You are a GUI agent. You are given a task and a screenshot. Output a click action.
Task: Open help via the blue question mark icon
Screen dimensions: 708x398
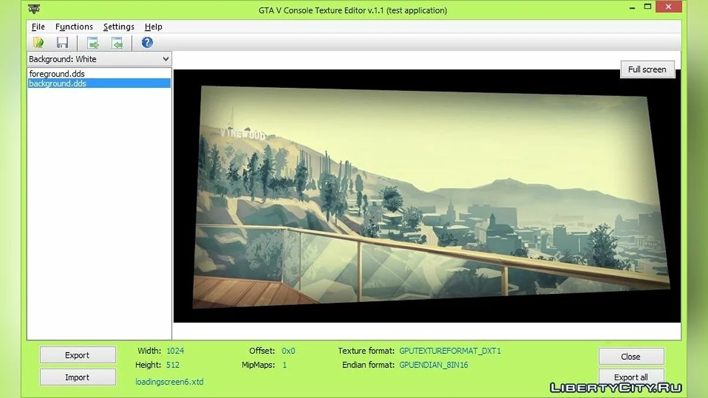click(x=147, y=42)
